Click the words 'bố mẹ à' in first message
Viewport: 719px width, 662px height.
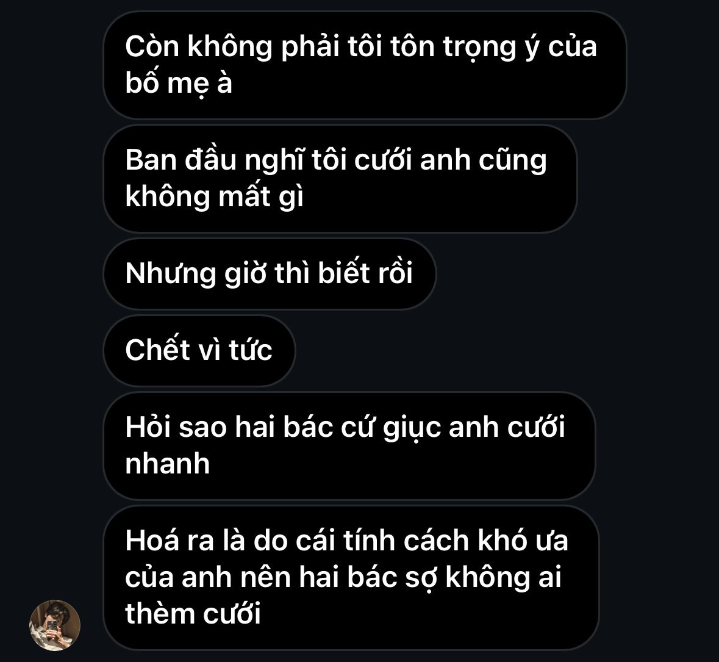pyautogui.click(x=179, y=83)
